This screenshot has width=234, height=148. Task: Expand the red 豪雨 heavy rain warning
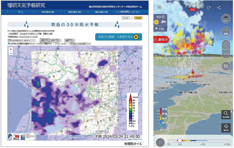click(161, 40)
